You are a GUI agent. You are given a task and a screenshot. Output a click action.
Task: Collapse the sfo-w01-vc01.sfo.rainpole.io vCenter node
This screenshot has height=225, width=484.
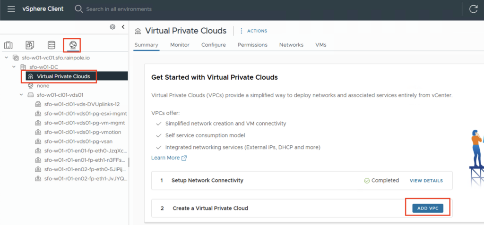(x=6, y=58)
